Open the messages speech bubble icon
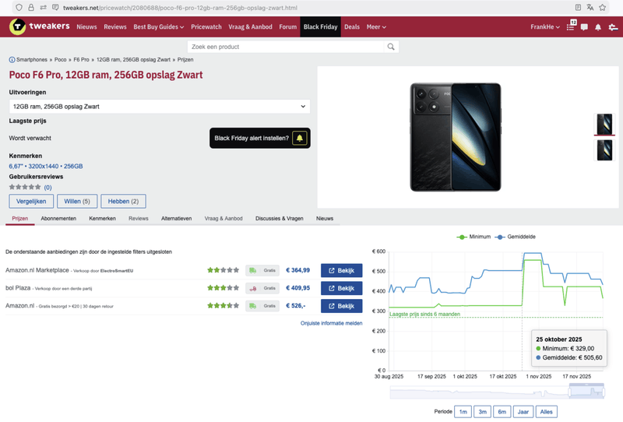This screenshot has width=623, height=422. tap(584, 27)
